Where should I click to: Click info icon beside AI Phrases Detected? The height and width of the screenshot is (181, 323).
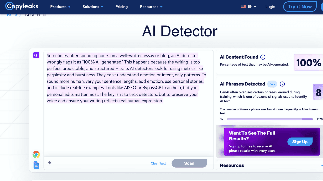(x=282, y=84)
